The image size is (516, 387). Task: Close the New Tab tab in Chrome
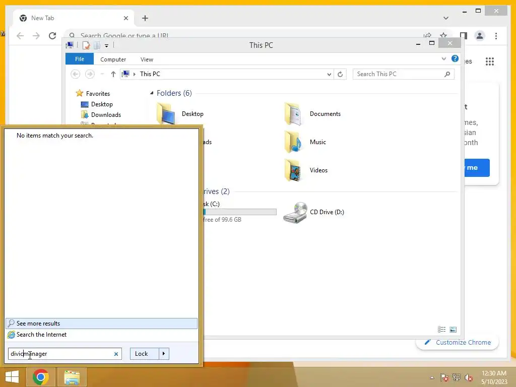[x=125, y=19]
